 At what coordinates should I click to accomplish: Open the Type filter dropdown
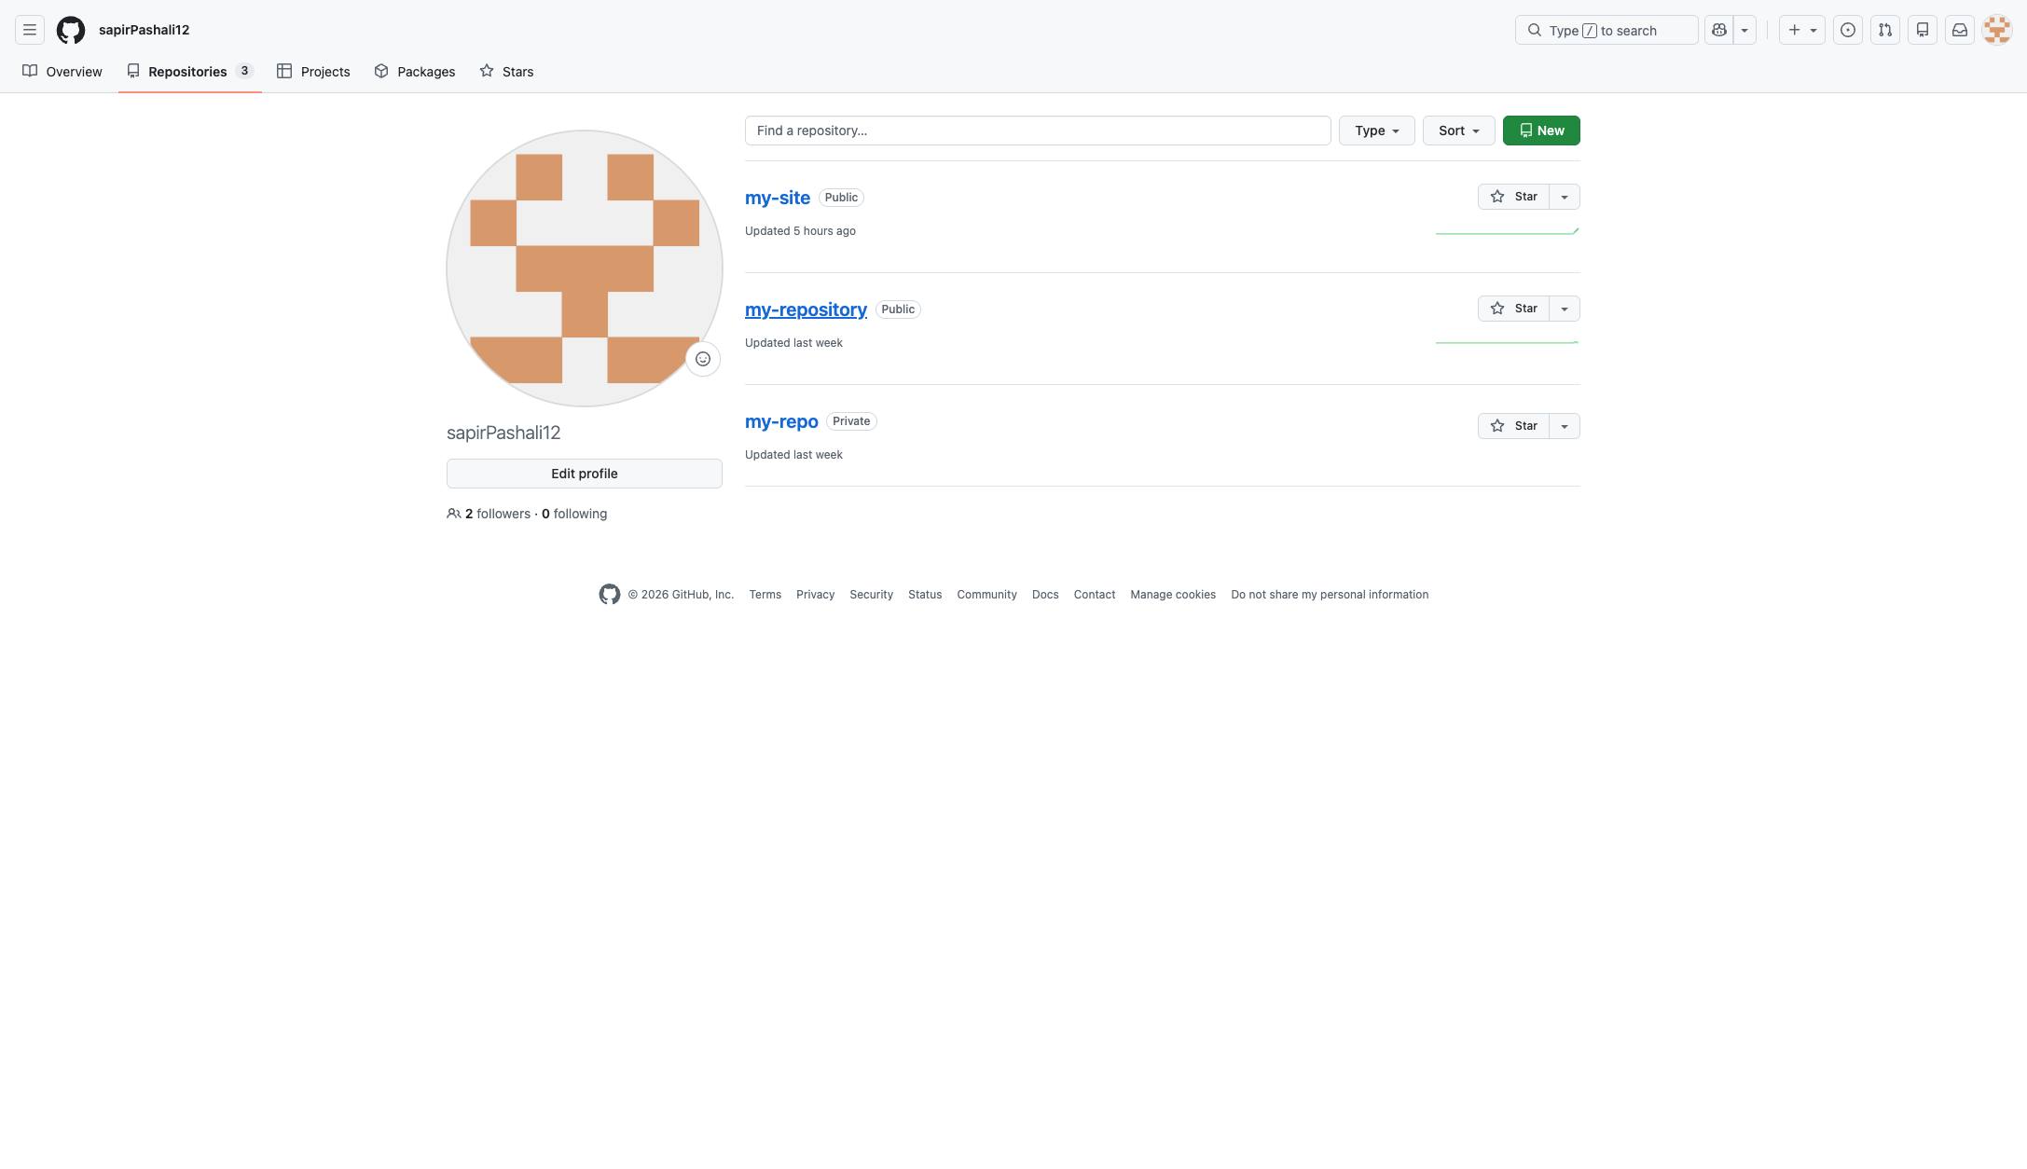pos(1377,131)
